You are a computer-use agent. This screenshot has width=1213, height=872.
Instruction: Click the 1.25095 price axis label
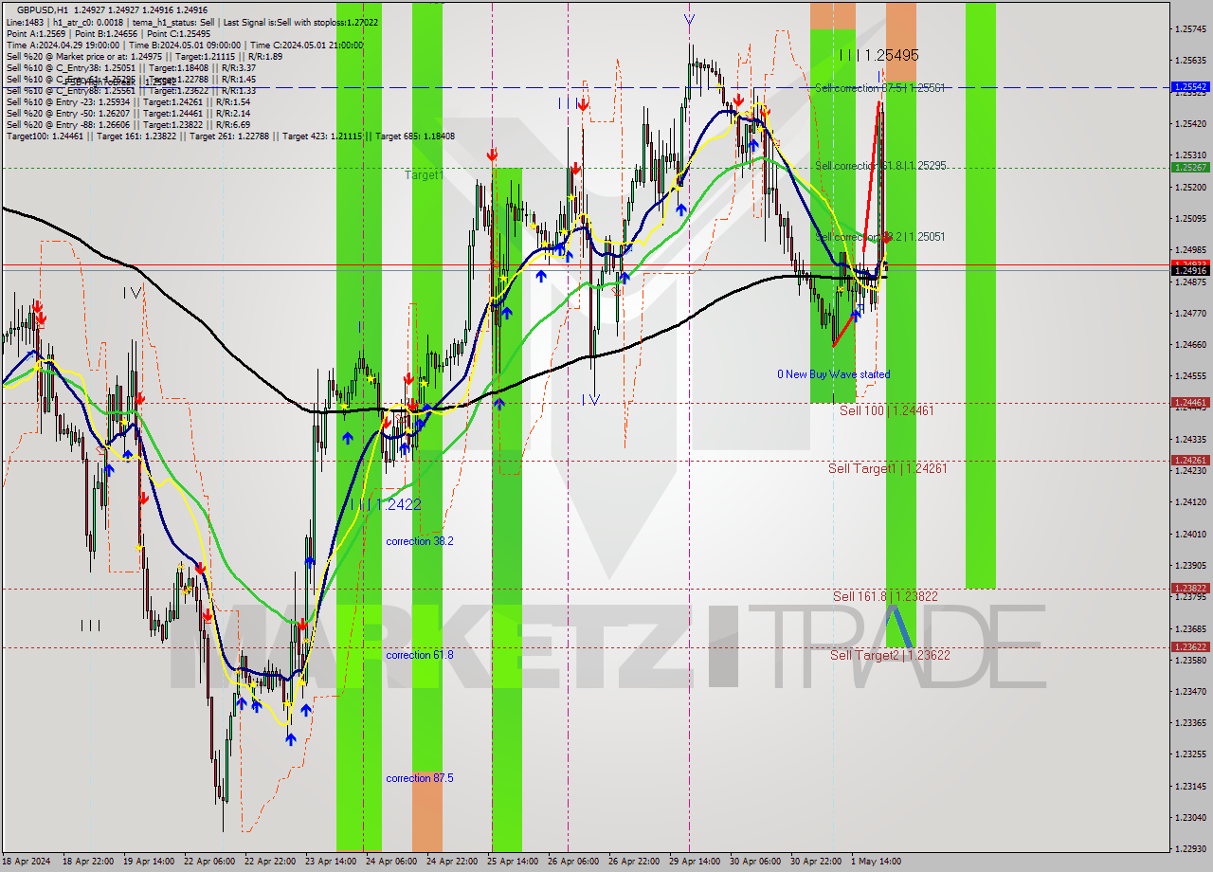pos(1190,218)
